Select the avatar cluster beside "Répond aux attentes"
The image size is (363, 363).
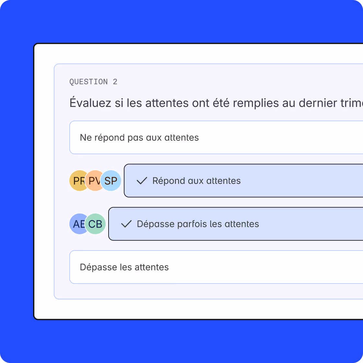[94, 181]
